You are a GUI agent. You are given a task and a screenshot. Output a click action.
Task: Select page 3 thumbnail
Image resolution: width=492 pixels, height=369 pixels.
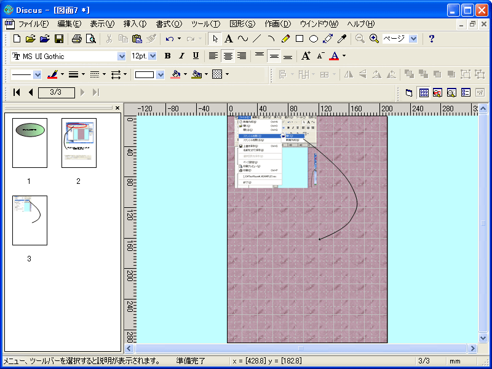[30, 220]
